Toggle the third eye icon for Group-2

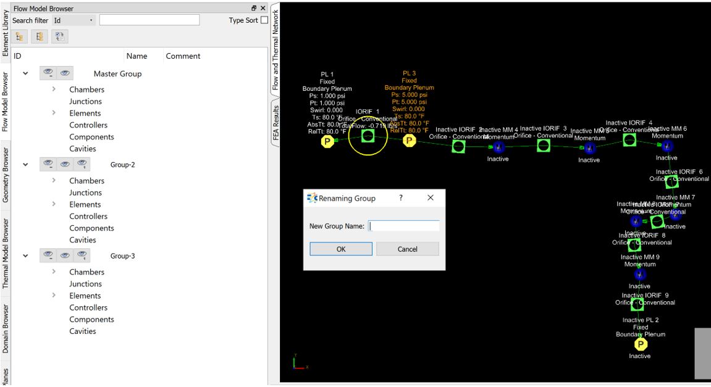click(82, 165)
